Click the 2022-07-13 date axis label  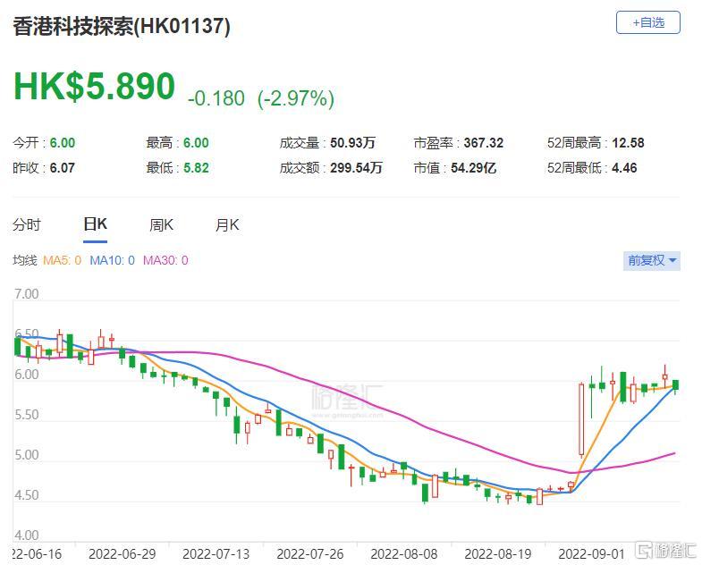pyautogui.click(x=216, y=553)
